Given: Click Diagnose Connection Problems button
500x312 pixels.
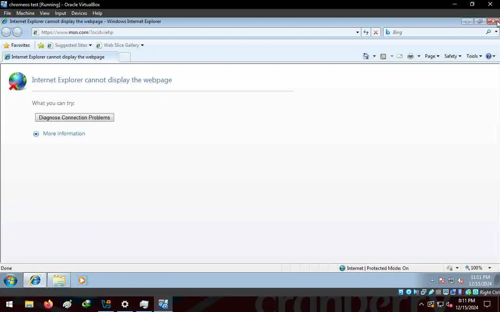Looking at the screenshot, I should (x=75, y=117).
